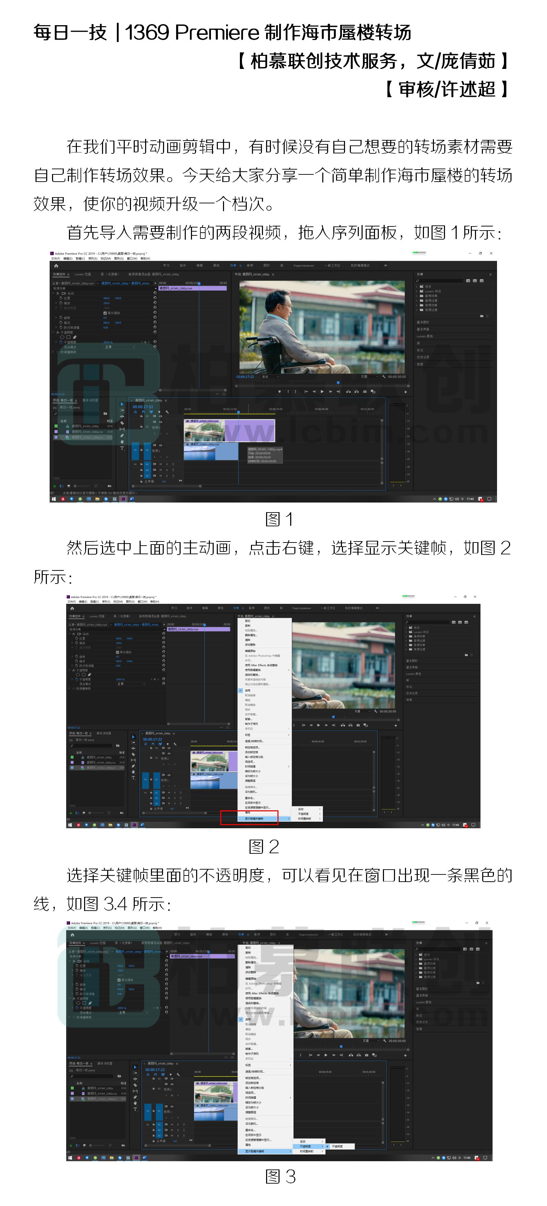
Task: Toggle the checked 启用 item in Figure 2
Action: 248,691
